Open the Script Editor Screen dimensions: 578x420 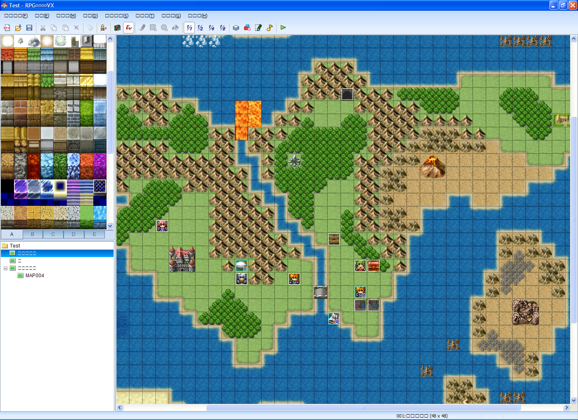pos(258,28)
